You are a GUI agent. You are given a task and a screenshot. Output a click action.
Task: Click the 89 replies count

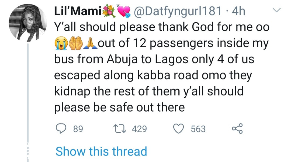78,129
